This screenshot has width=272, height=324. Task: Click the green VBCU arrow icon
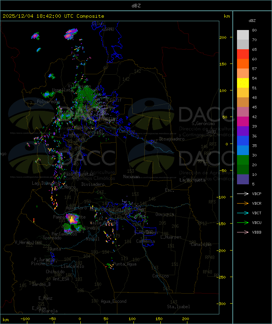point(243,222)
